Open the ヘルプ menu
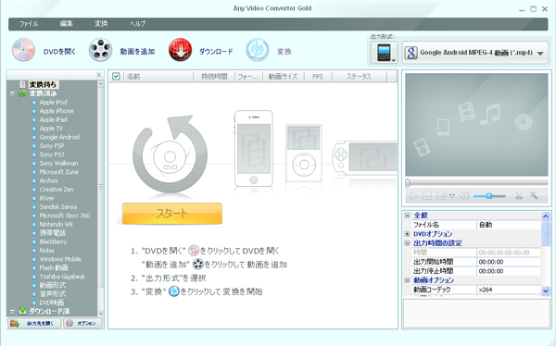The height and width of the screenshot is (346, 556). point(137,24)
